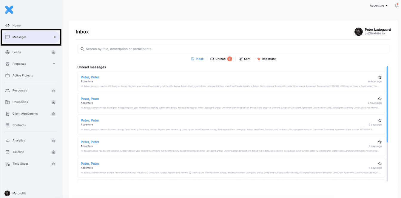Screen dimensions: 401x198
Task: Click the Messages count badge 8
Action: coord(55,37)
